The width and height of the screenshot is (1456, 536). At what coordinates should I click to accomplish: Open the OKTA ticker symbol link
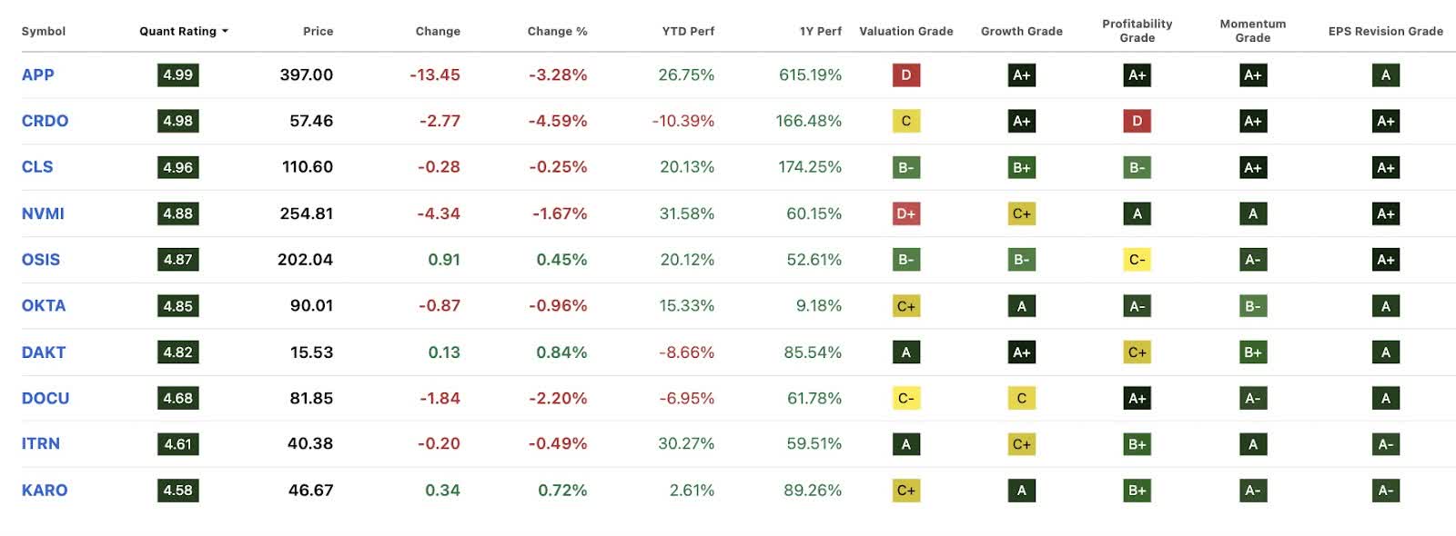tap(43, 306)
